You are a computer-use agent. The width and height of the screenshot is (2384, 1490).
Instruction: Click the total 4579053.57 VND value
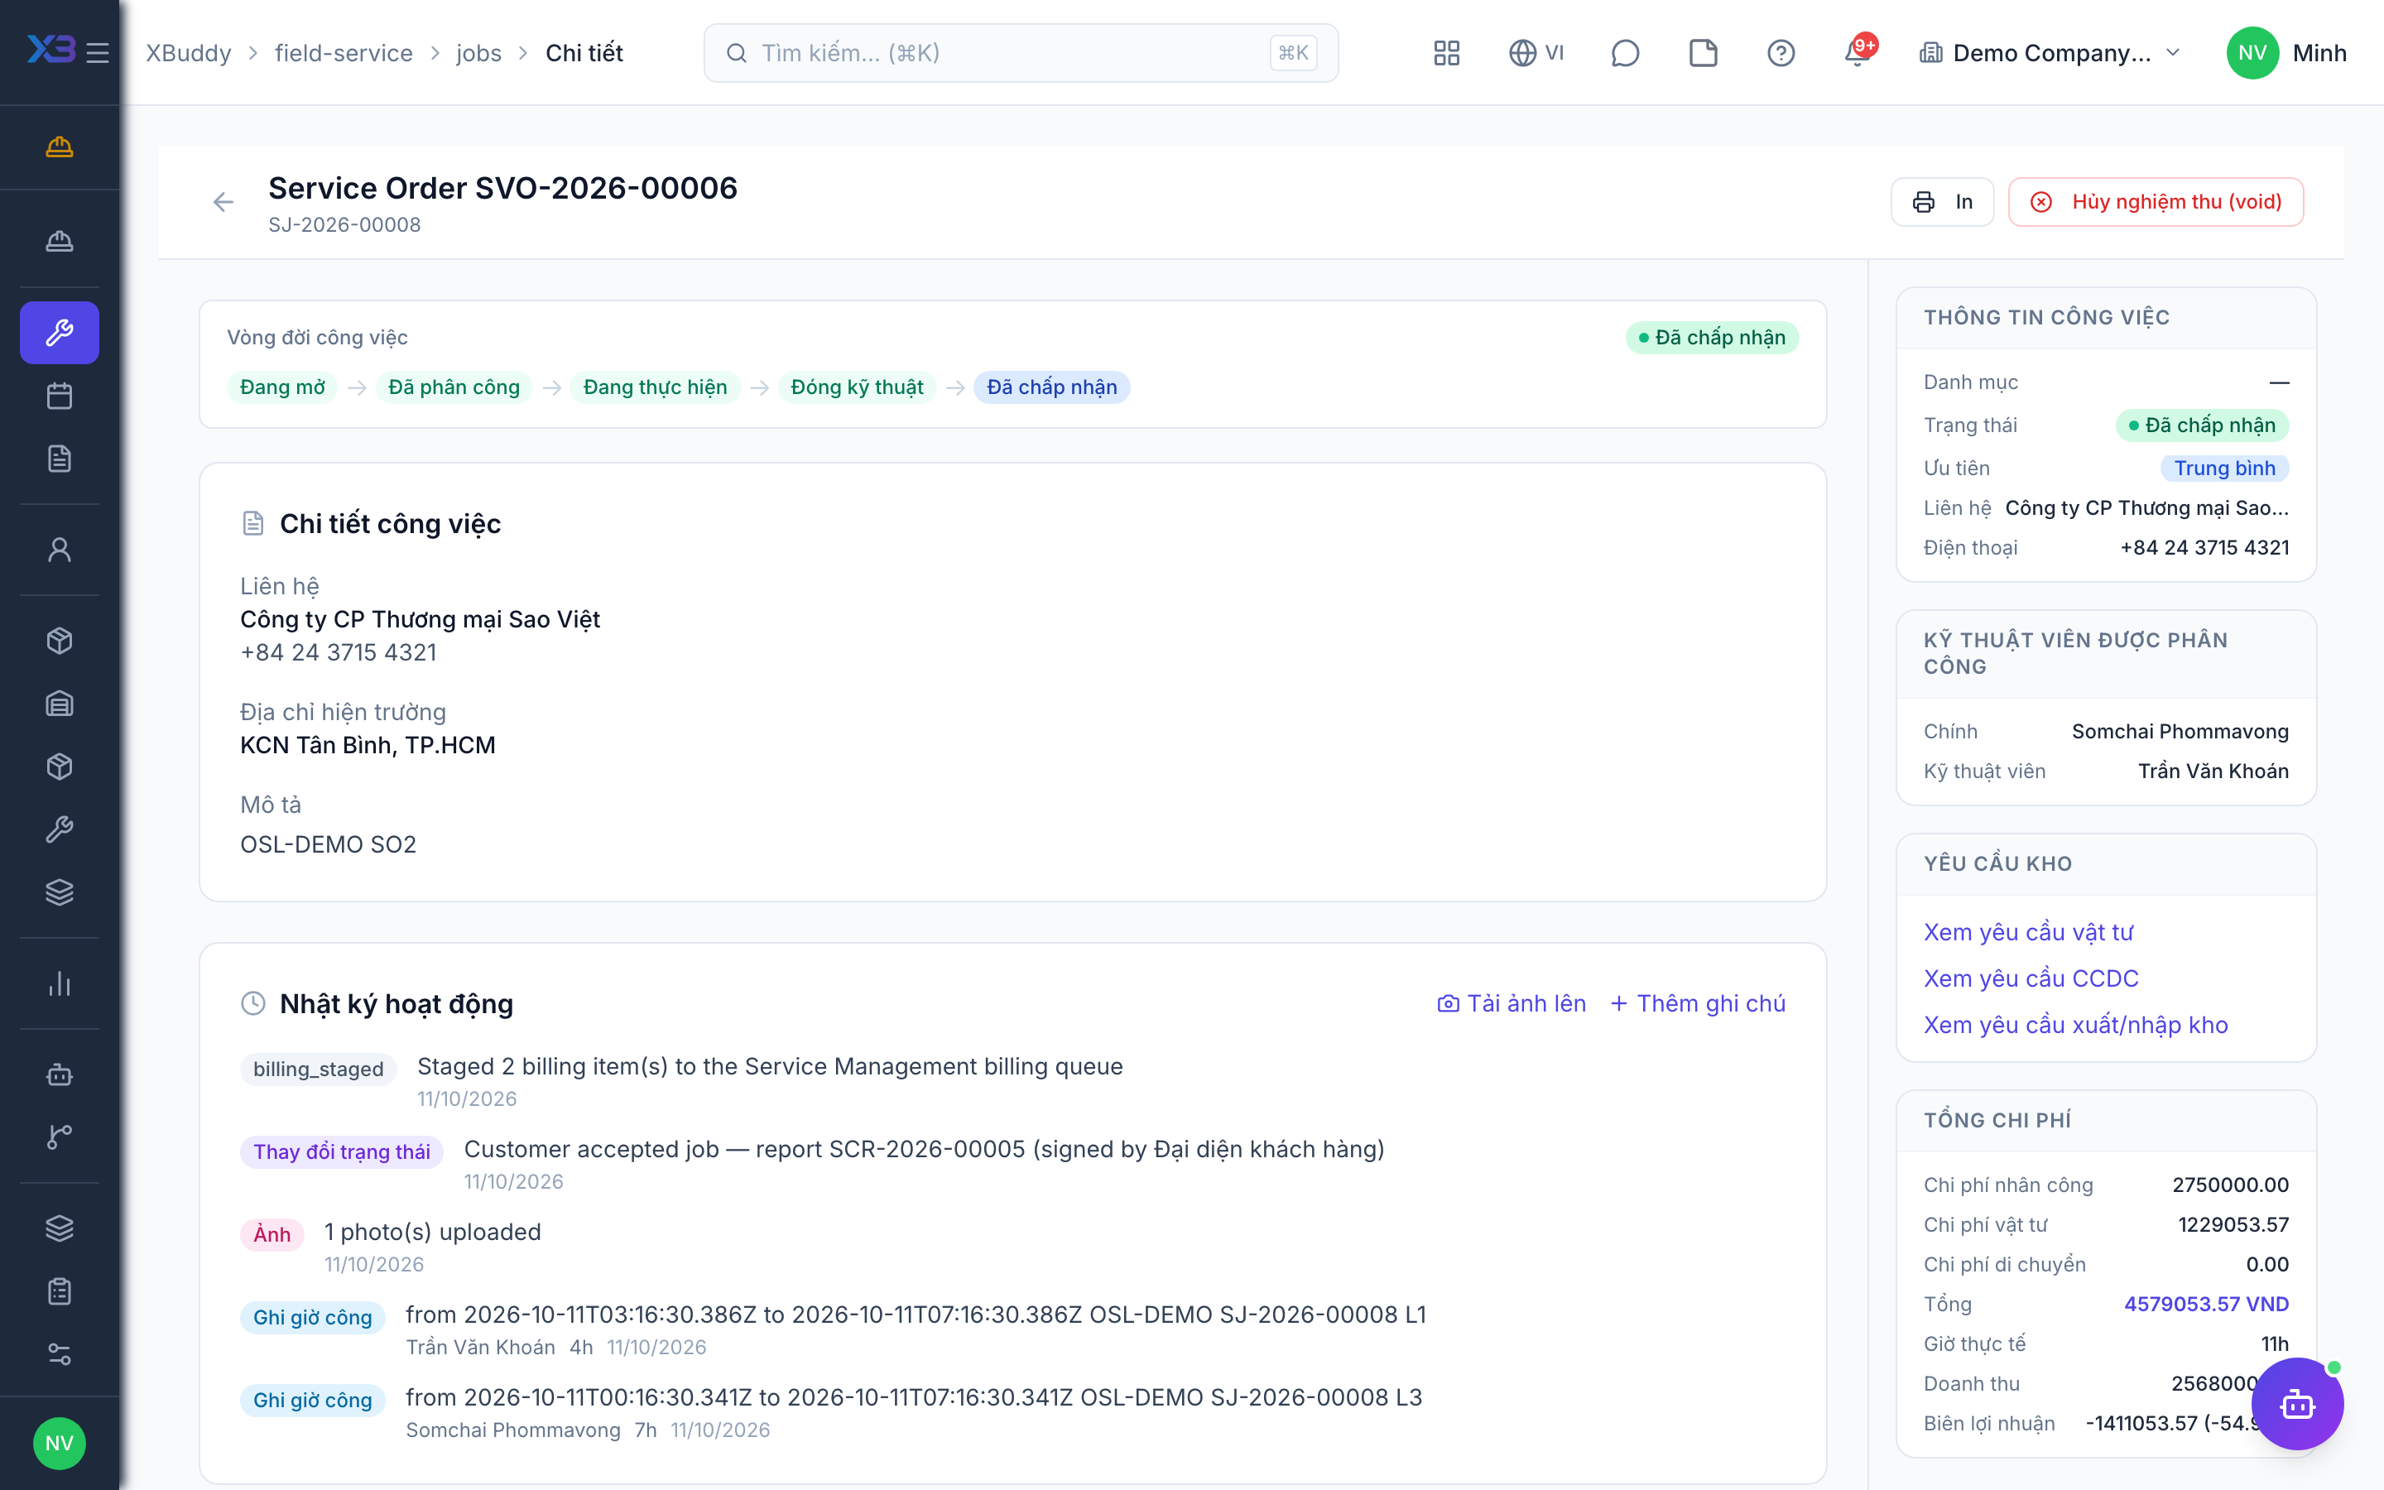(2206, 1303)
